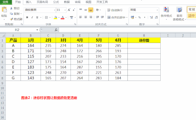
Task: Enable 自动换行 wrap text
Action: (x=115, y=10)
